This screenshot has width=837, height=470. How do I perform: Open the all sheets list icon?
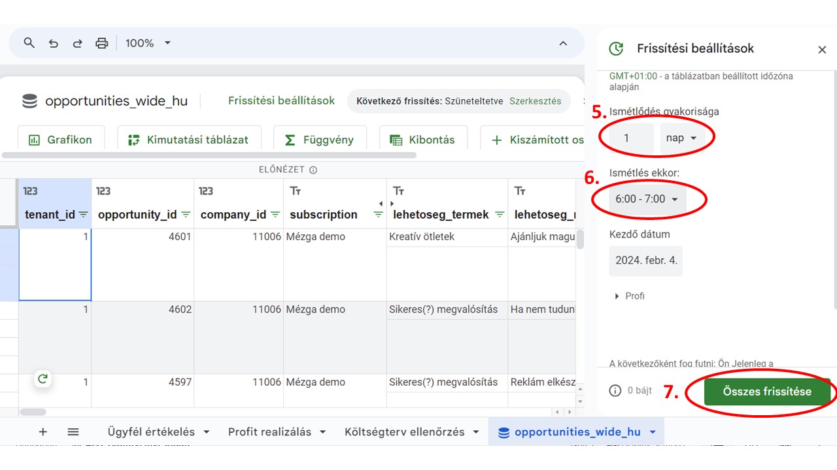point(73,431)
